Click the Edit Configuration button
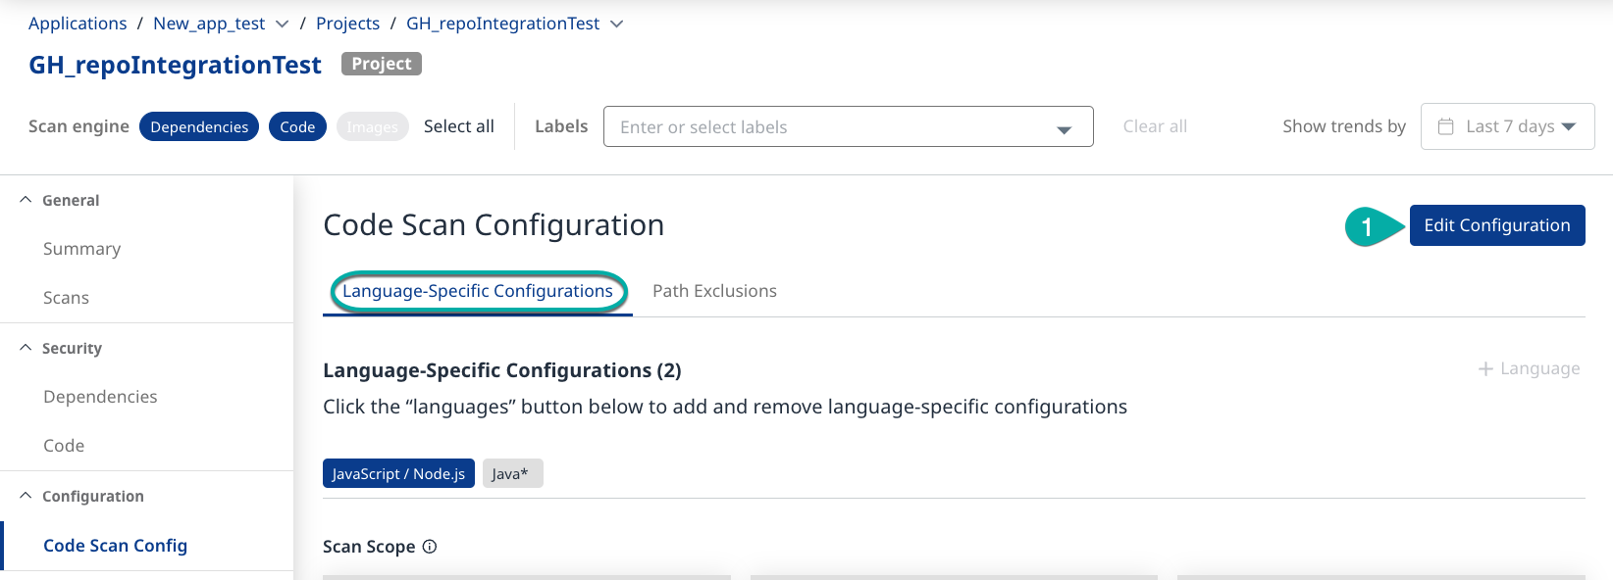 click(1496, 224)
